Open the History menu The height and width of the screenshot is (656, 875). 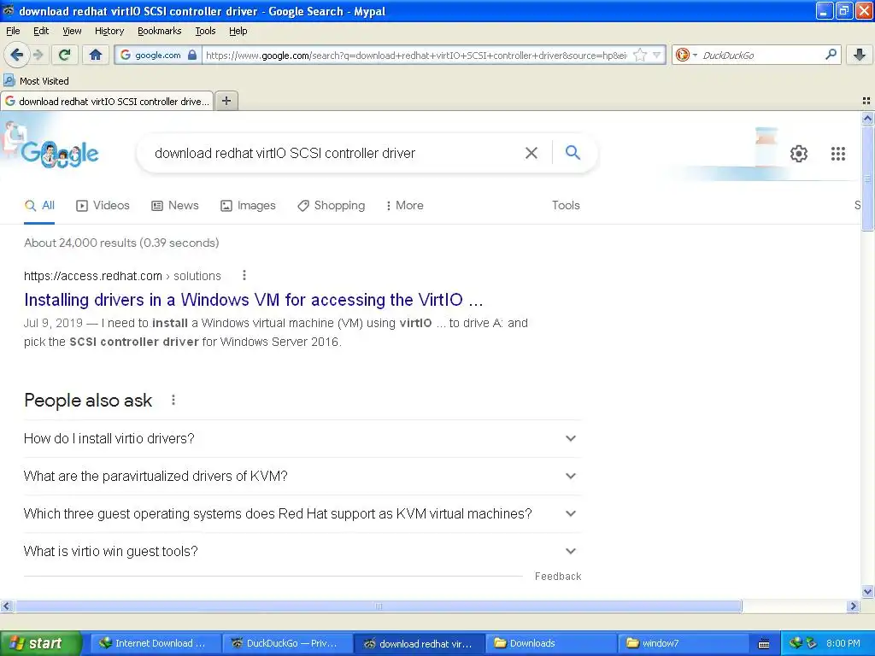click(109, 31)
